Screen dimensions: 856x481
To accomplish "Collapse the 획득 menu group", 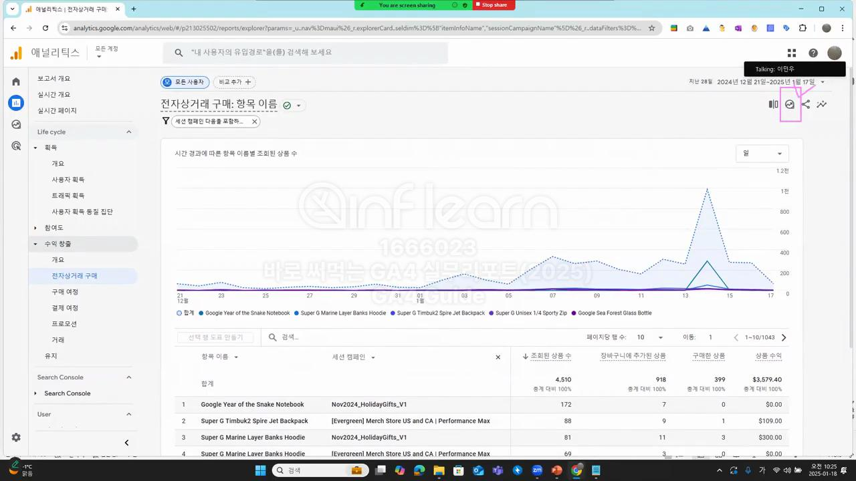I will [x=35, y=148].
